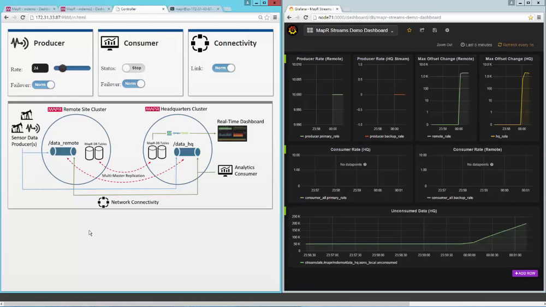Open the Max Offset Change (HQ) panel menu
This screenshot has width=546, height=307.
tap(509, 59)
